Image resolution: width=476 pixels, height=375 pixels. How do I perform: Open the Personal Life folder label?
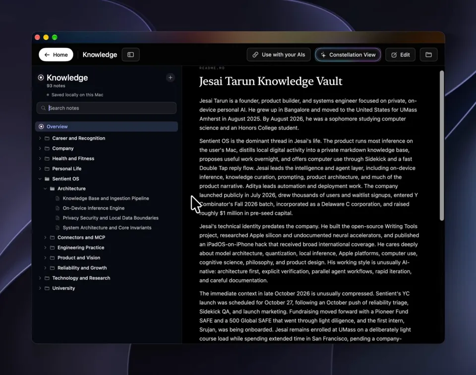pos(67,169)
